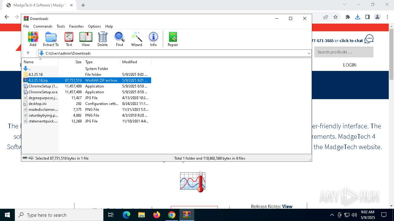This screenshot has width=394, height=221.
Task: Open a new Chrome tab
Action: (x=83, y=5)
